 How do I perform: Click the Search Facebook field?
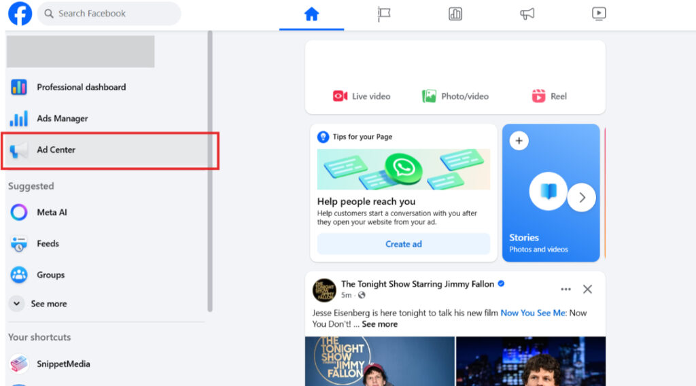coord(109,14)
